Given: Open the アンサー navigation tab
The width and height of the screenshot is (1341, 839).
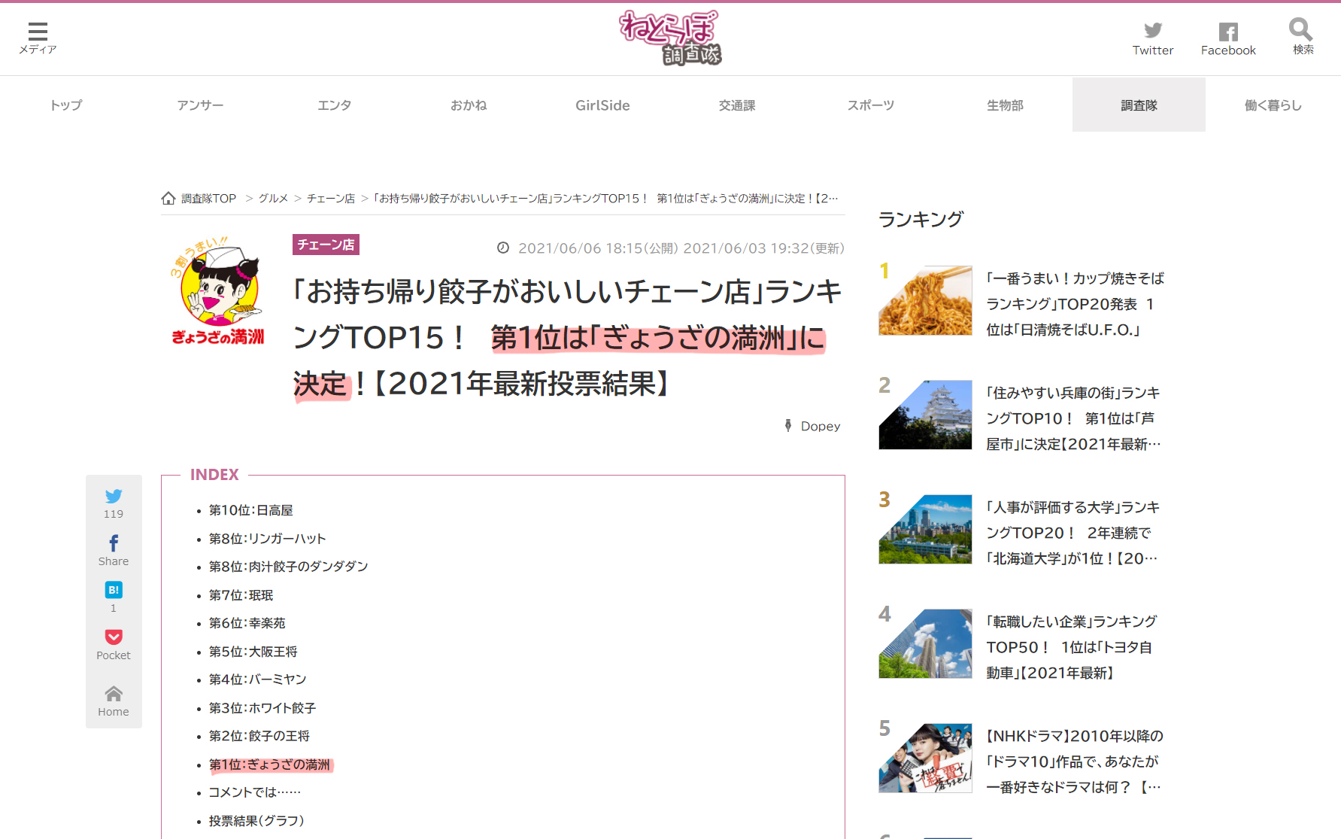Looking at the screenshot, I should click(x=200, y=105).
